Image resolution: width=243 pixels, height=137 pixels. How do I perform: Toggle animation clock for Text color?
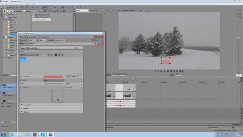click(x=81, y=76)
